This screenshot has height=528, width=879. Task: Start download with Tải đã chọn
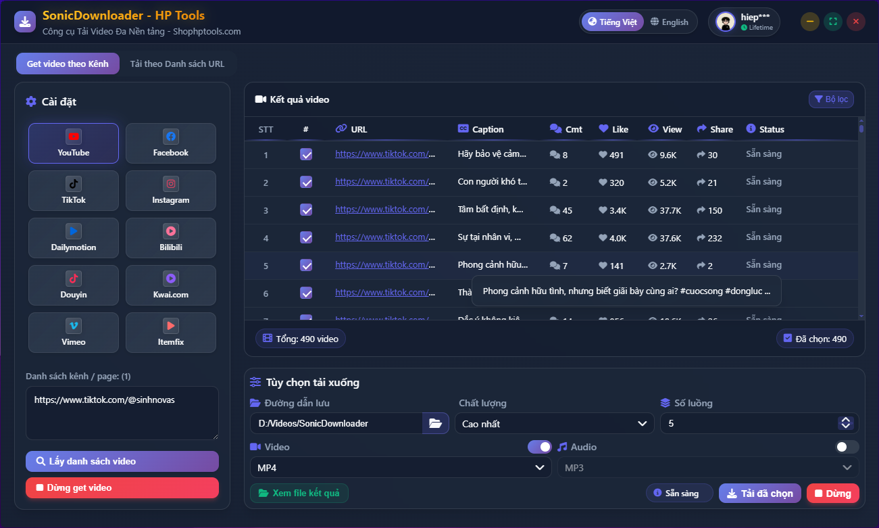pyautogui.click(x=760, y=494)
